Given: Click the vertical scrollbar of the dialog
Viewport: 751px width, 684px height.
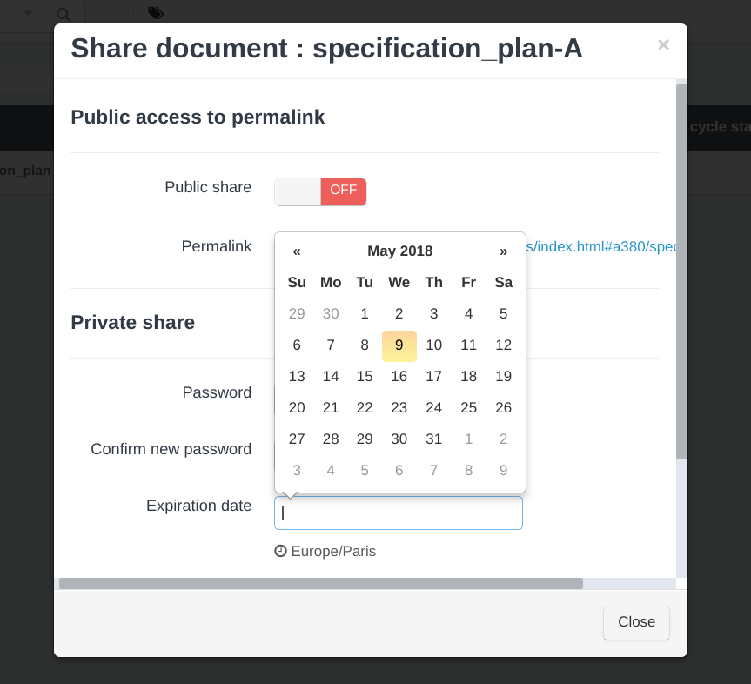Looking at the screenshot, I should tap(681, 272).
